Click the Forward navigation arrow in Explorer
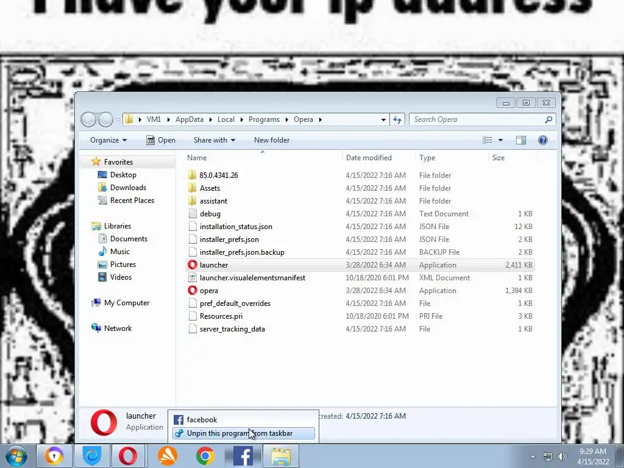624x468 pixels. [x=105, y=119]
